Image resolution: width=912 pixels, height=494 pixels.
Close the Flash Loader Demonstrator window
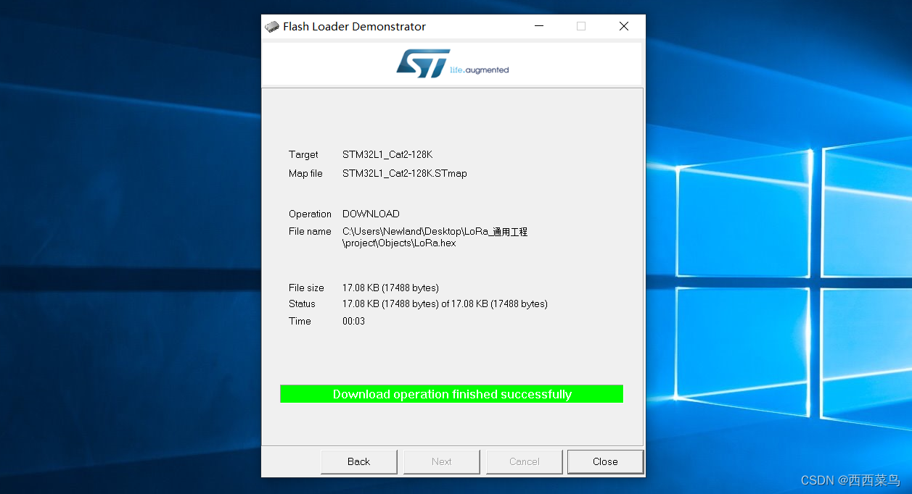click(x=624, y=26)
